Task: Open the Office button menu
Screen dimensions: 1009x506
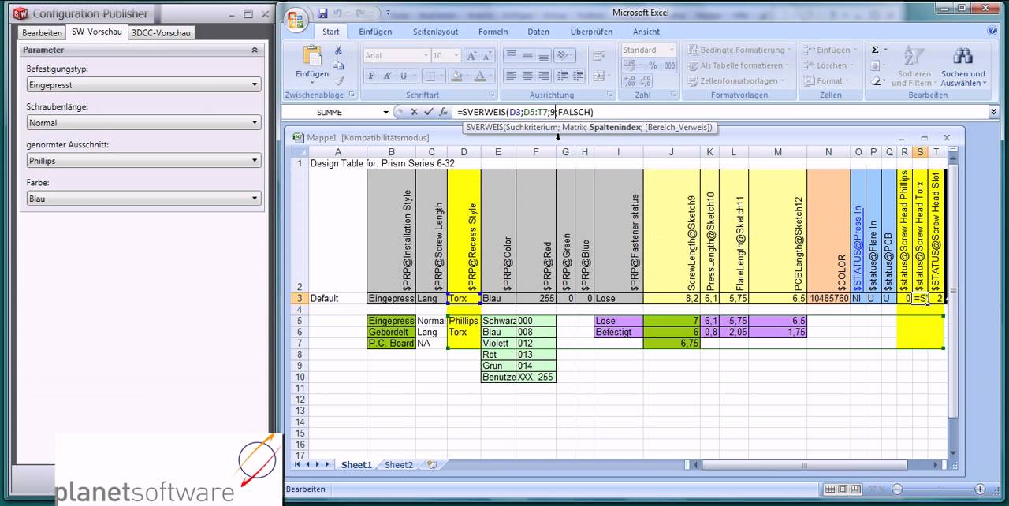Action: [296, 20]
